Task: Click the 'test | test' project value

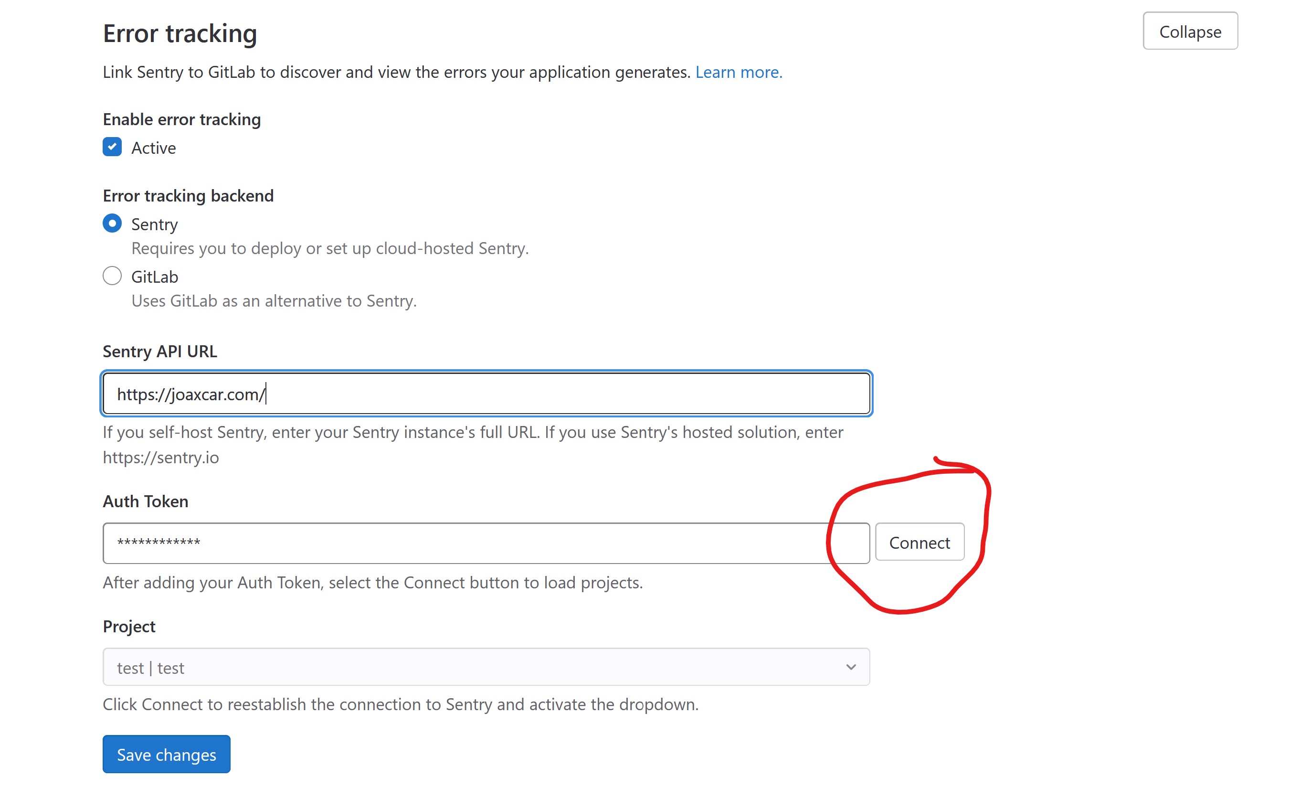Action: click(x=151, y=668)
